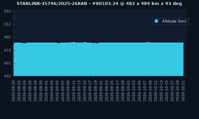Click the x-axis date label 2026-10-17
The height and width of the screenshot is (119, 199).
click(172, 91)
